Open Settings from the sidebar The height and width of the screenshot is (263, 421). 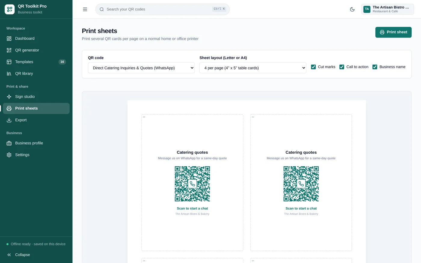pos(36,155)
